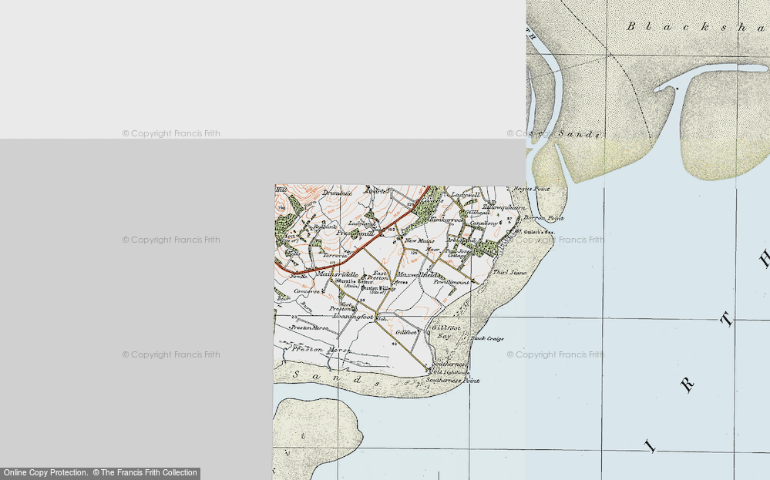
Task: Select the 'Powillimount' label
Action: (x=452, y=282)
